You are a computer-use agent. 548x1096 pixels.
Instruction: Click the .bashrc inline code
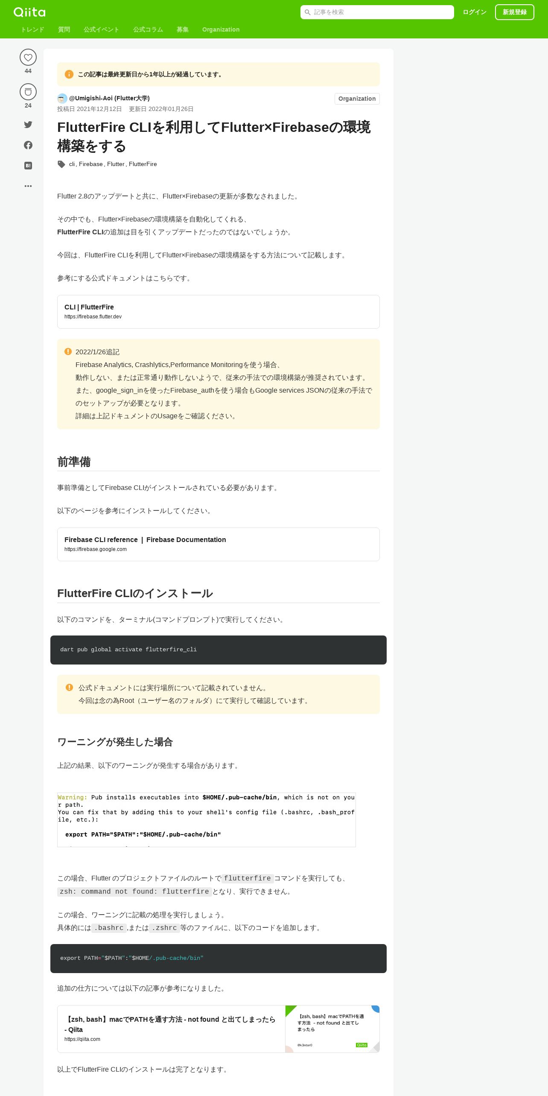click(109, 928)
